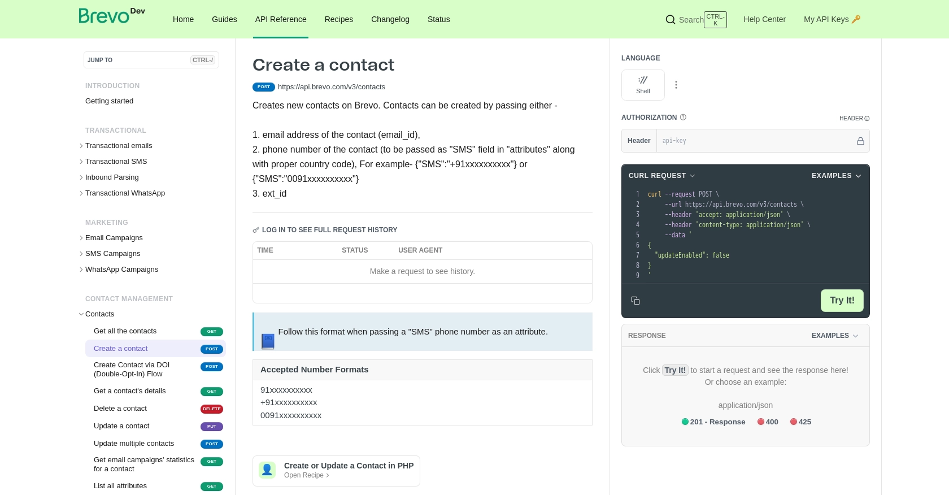The width and height of the screenshot is (949, 495).
Task: Click the POST badge for Update multiple contacts
Action: [212, 444]
